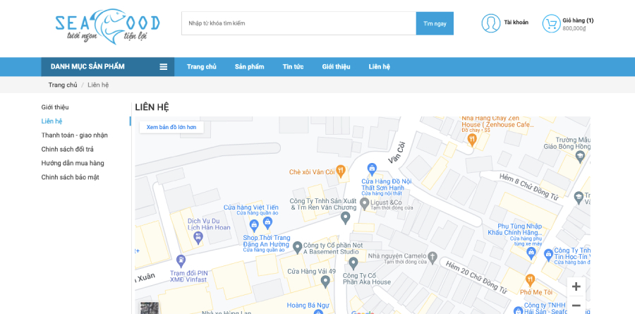Open Chính sách đổi trả page

pyautogui.click(x=67, y=150)
